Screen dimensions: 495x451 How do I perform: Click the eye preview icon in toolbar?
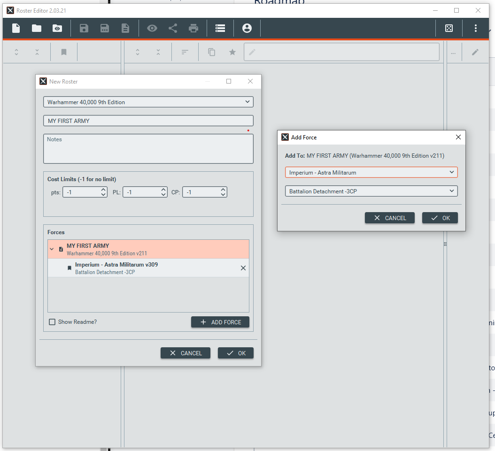point(152,29)
